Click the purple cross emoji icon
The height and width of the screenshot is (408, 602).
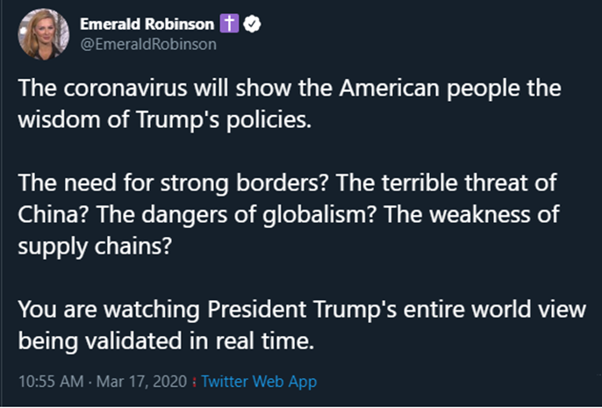229,24
